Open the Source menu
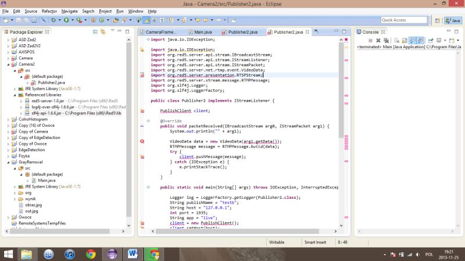This screenshot has width=465, height=261. pyautogui.click(x=31, y=11)
